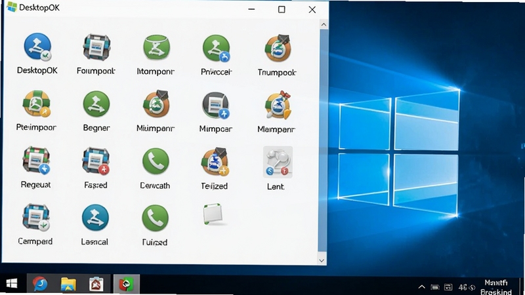This screenshot has height=295, width=525.
Task: Click the vertical scrollbar thumb
Action: coord(322,140)
